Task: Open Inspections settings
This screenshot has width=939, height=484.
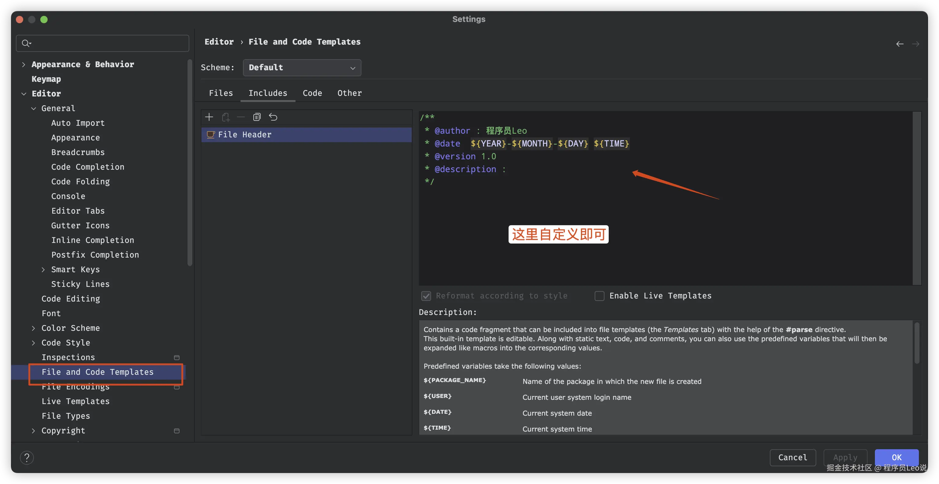Action: [x=68, y=358]
